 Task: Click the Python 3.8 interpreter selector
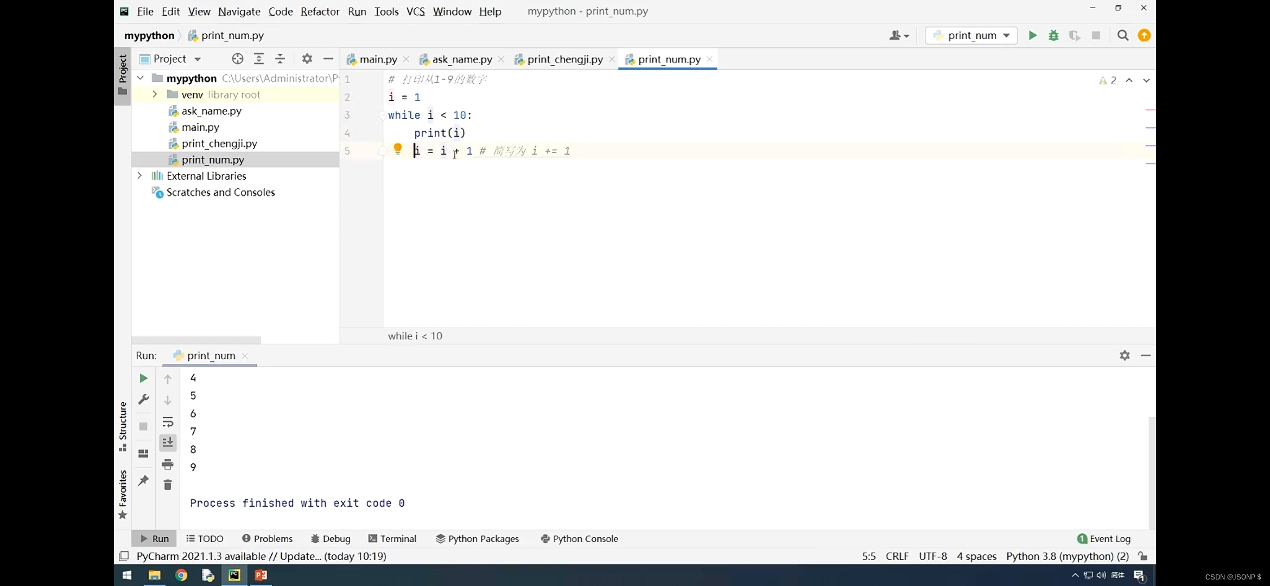pos(1068,556)
